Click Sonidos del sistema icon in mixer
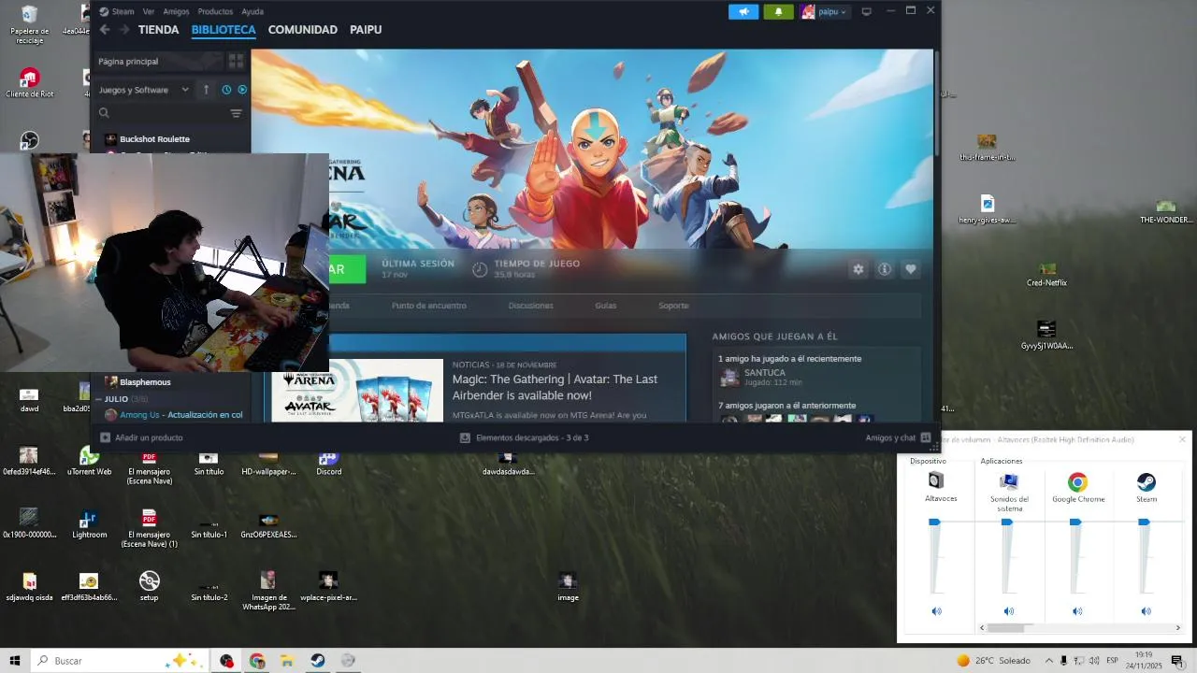This screenshot has height=673, width=1197. pyautogui.click(x=1009, y=481)
